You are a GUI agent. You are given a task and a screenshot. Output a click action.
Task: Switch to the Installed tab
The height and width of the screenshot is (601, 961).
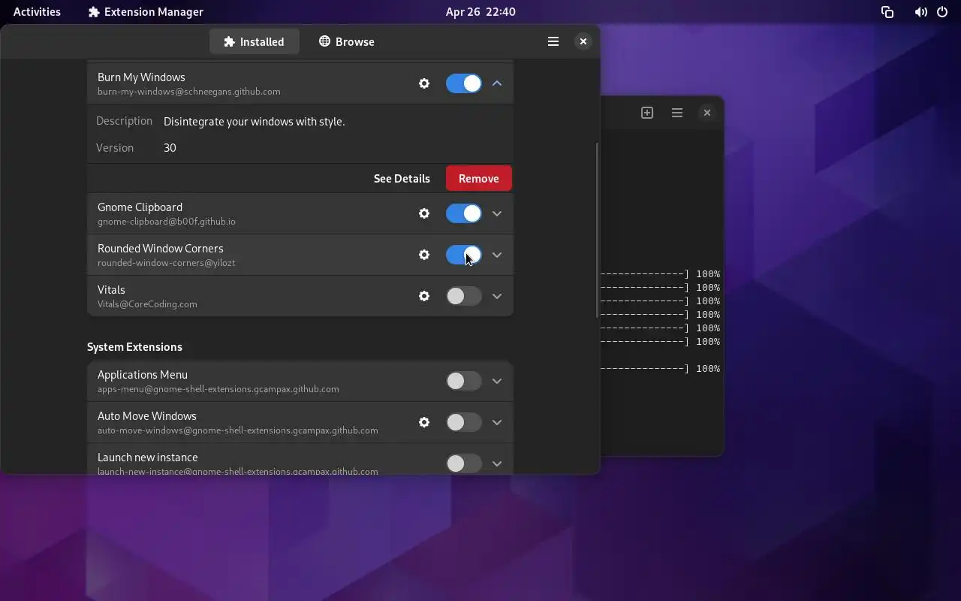click(255, 41)
